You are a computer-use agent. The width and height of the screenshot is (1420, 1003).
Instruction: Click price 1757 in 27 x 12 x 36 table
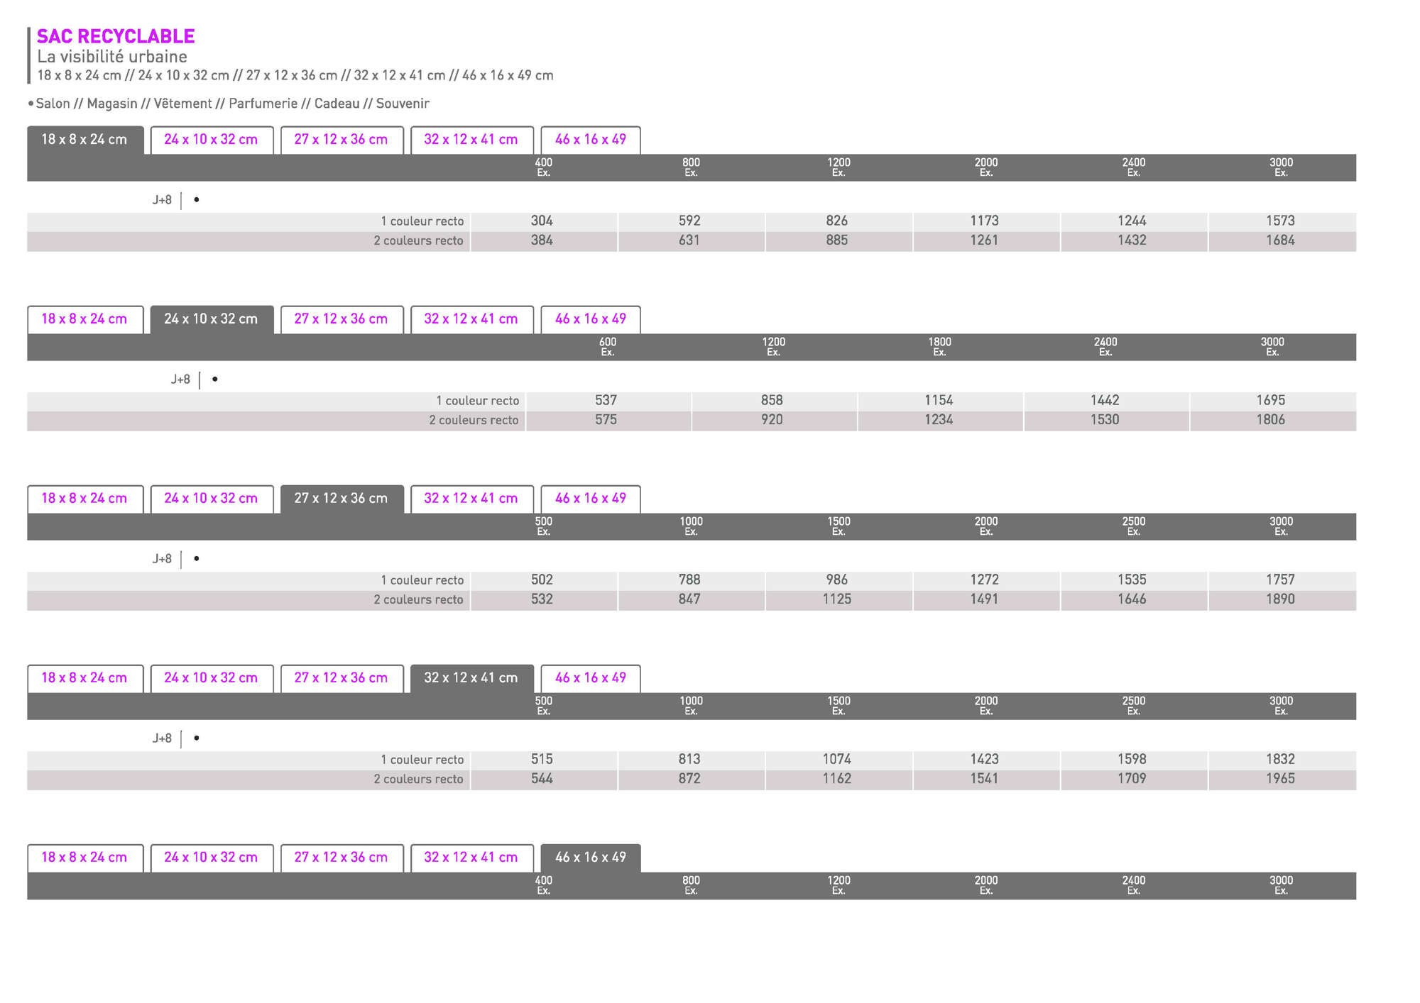1280,580
